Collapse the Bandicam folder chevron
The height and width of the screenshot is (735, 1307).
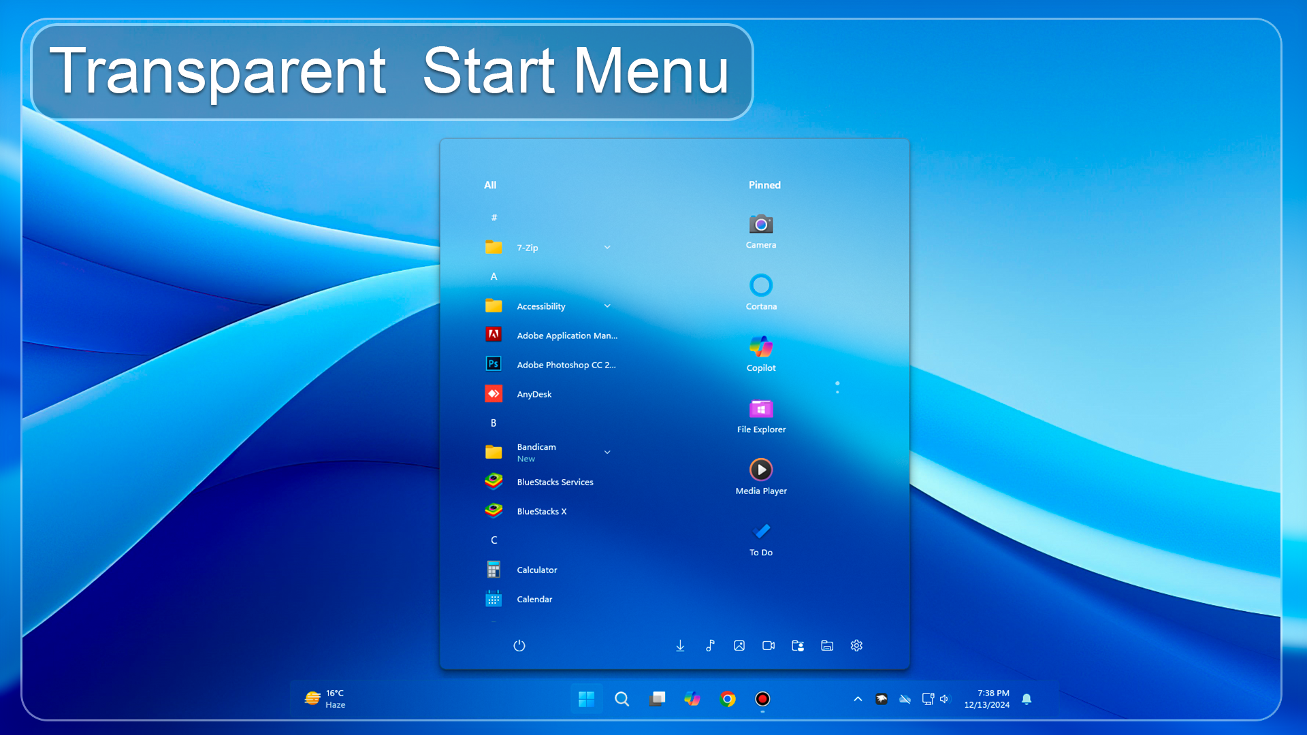pyautogui.click(x=607, y=451)
